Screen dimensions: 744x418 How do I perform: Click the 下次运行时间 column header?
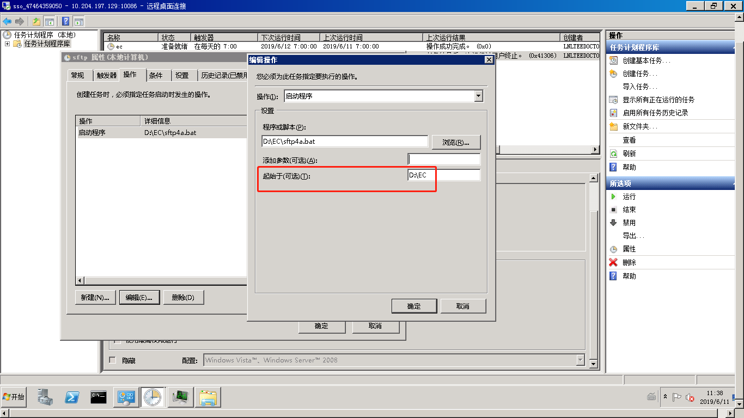(289, 38)
